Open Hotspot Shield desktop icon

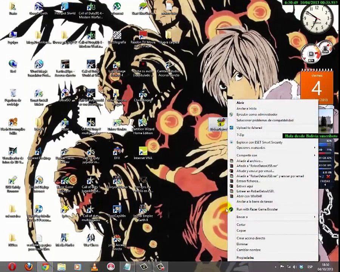tap(65, 9)
